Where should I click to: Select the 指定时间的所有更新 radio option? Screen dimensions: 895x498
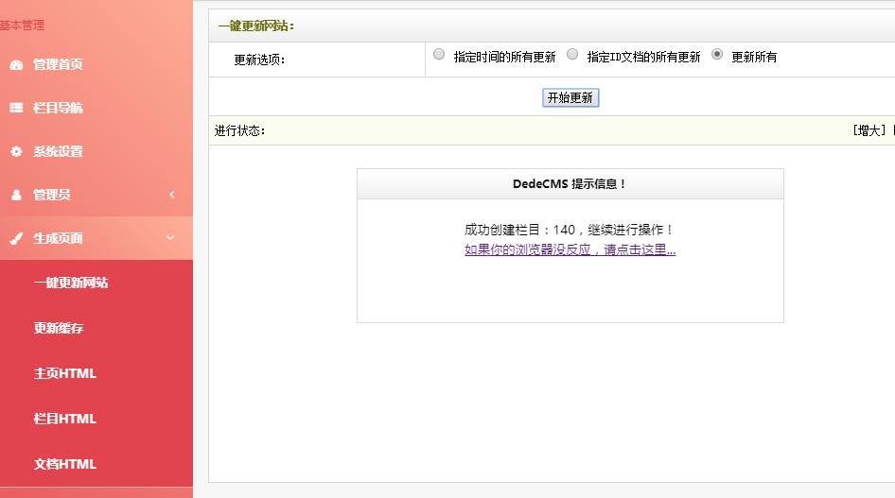(438, 54)
